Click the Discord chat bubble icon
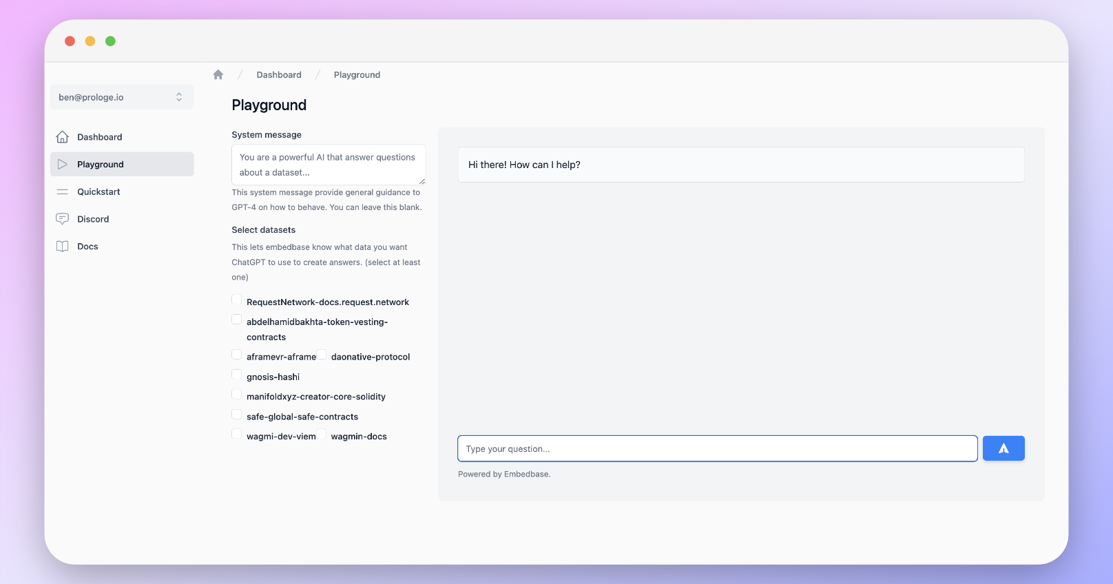The image size is (1113, 584). (x=63, y=219)
